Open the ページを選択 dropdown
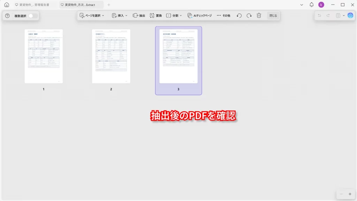 92,15
